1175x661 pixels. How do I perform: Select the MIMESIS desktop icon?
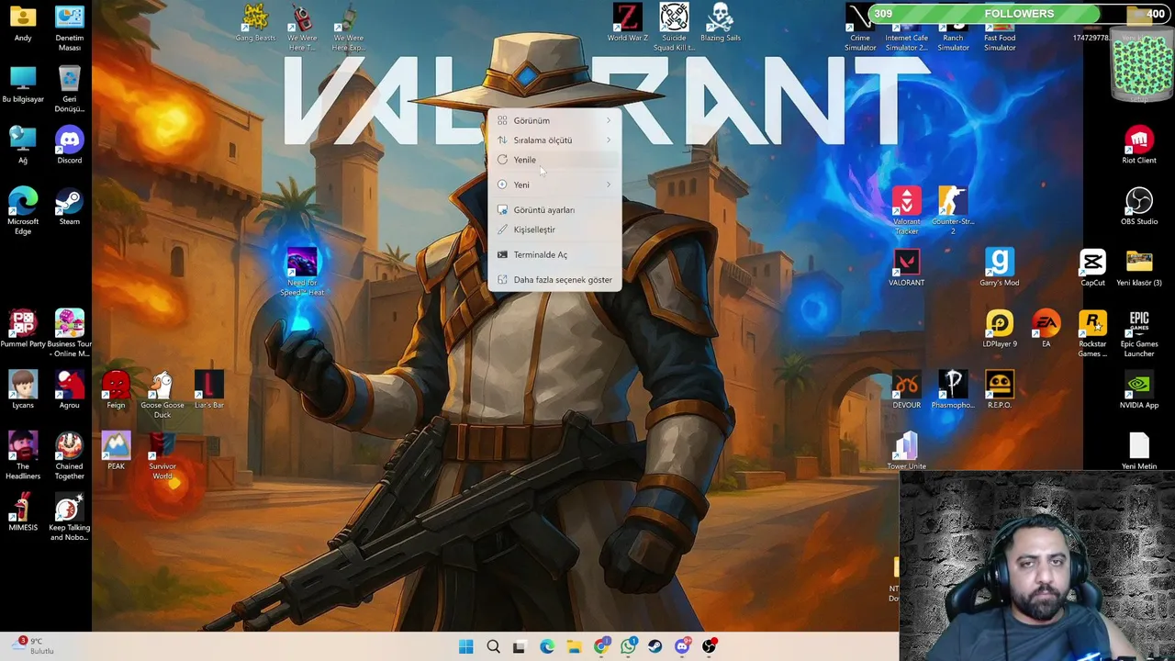click(x=23, y=513)
